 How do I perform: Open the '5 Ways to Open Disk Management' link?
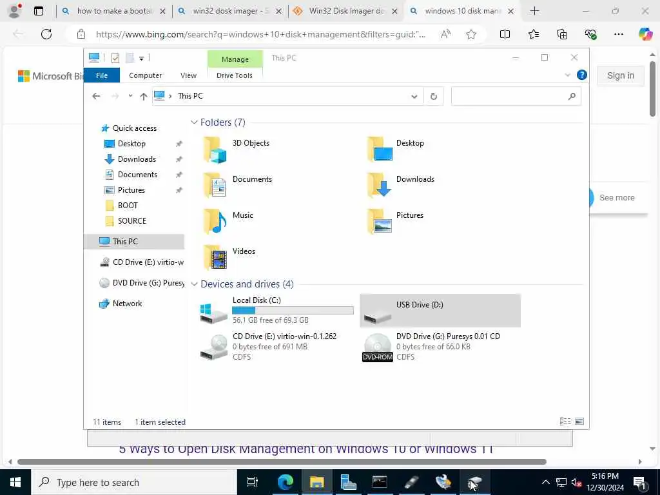[306, 449]
